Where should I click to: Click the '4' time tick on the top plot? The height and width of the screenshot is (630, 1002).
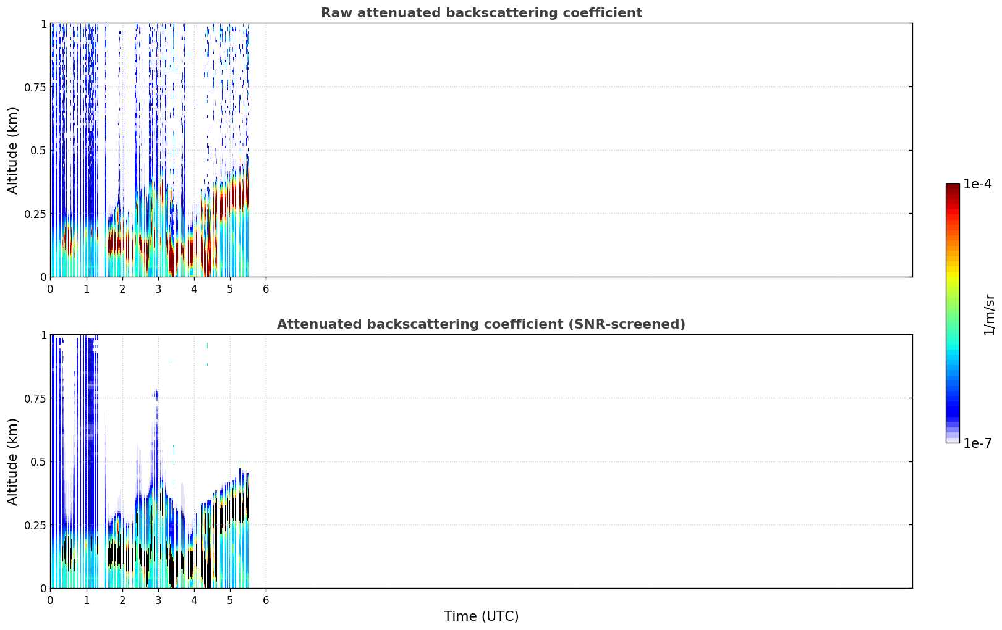click(194, 289)
